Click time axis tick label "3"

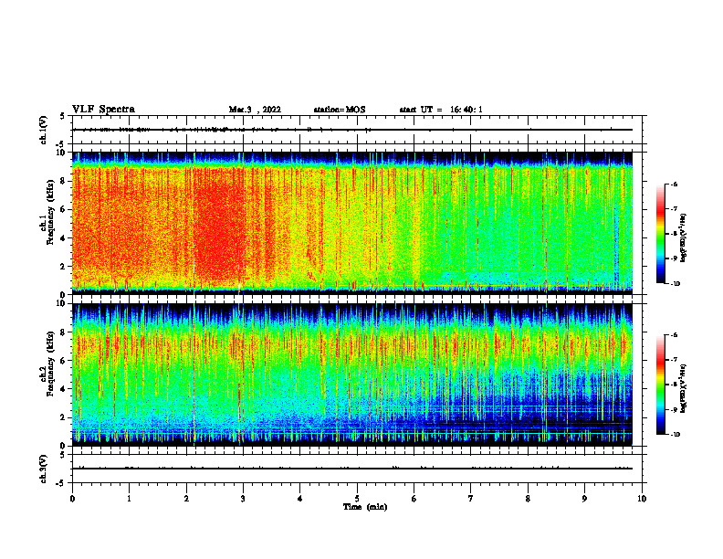(243, 499)
